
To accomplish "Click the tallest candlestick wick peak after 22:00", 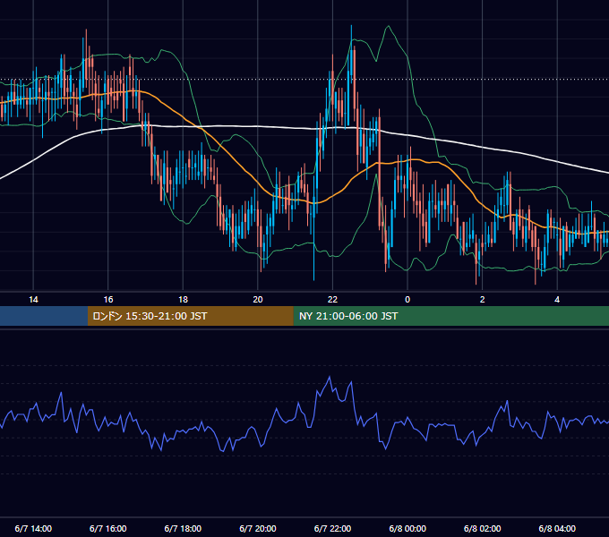I will point(351,26).
